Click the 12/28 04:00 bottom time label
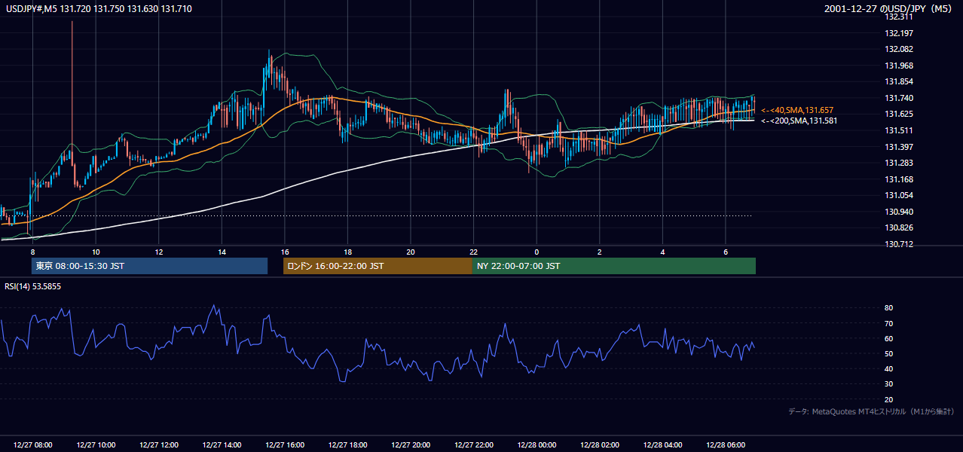Screen dimensions: 963x452 [662, 445]
